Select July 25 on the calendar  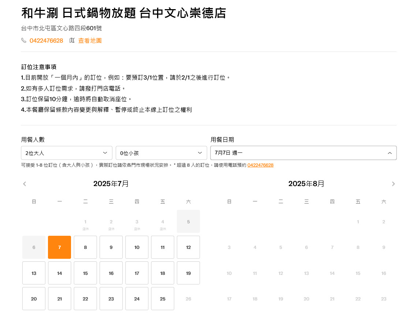pos(163,299)
